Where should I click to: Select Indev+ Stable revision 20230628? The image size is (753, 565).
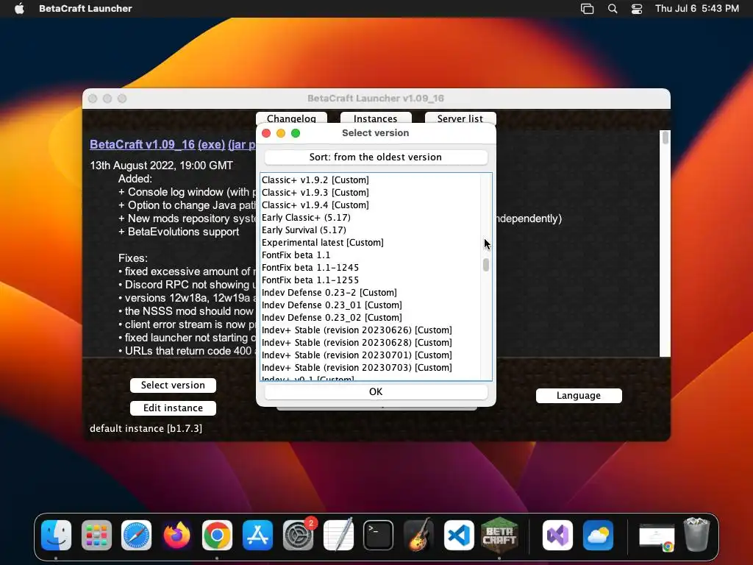[x=371, y=342]
